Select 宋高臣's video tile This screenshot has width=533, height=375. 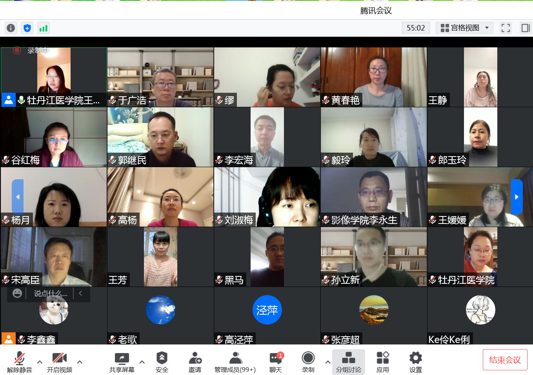coord(54,257)
